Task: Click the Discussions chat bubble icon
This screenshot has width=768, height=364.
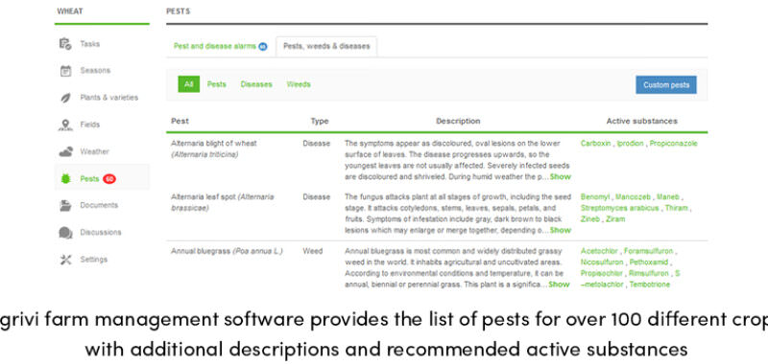Action: [65, 233]
